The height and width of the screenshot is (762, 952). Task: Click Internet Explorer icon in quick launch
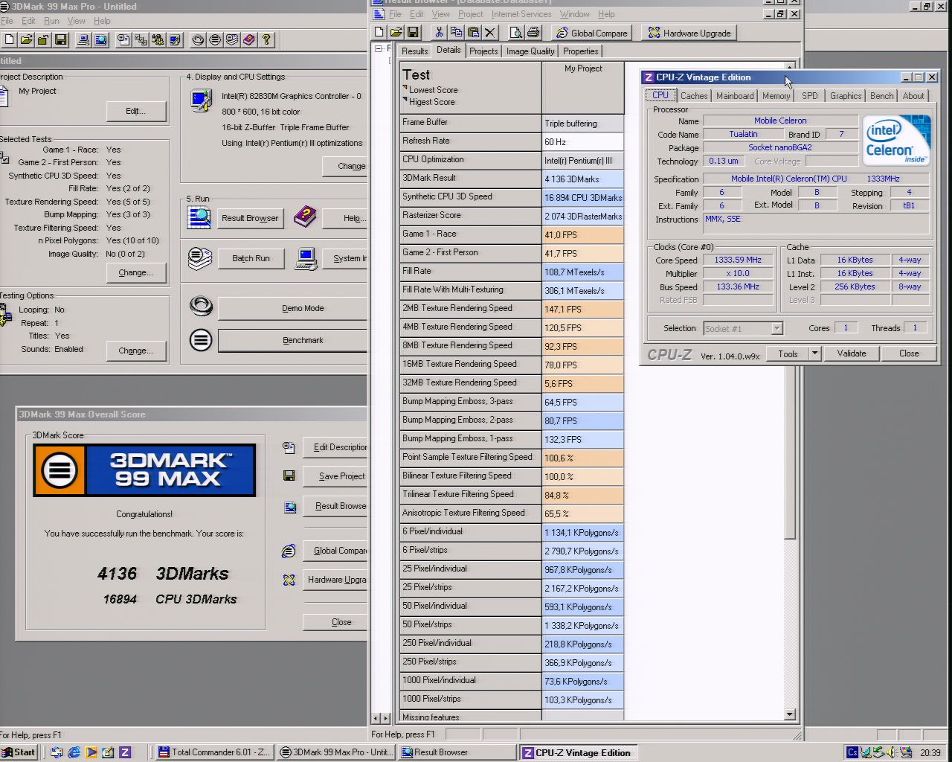point(74,752)
